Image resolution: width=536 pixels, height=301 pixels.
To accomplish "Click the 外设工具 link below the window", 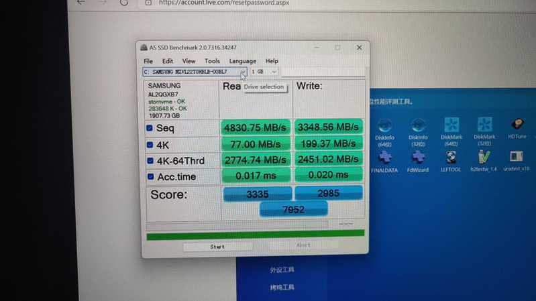I will pyautogui.click(x=282, y=270).
